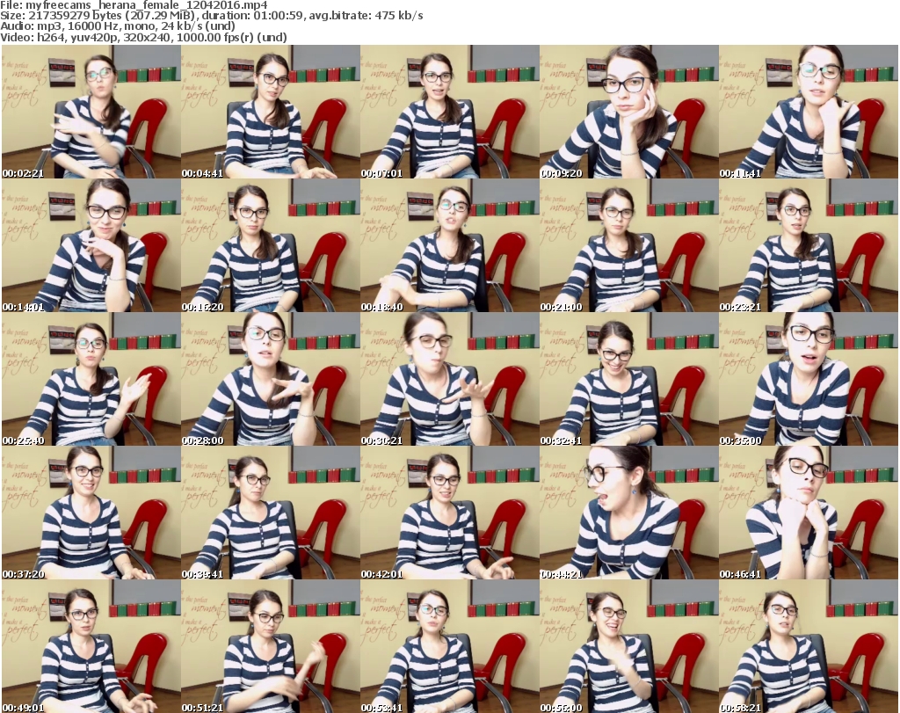Select the thumbnail stamped 00:56:00
900x713 pixels.
(x=629, y=646)
